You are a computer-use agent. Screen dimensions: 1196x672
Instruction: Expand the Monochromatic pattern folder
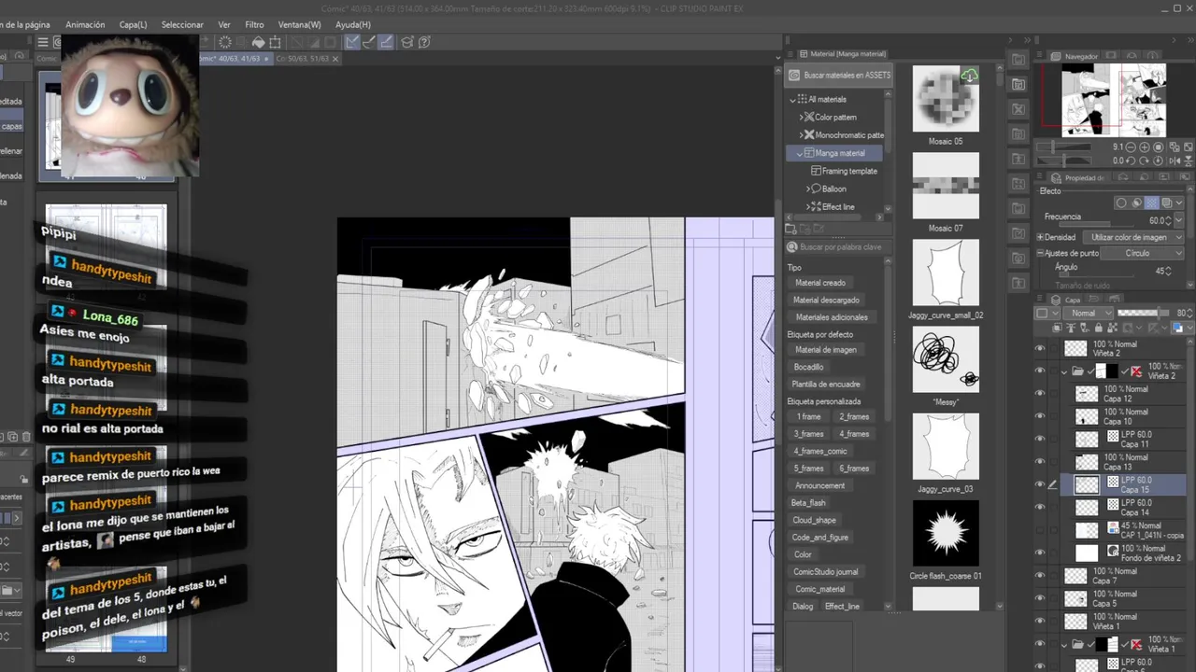coord(802,134)
